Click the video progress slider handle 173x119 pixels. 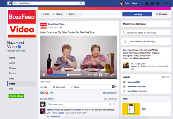68,75
